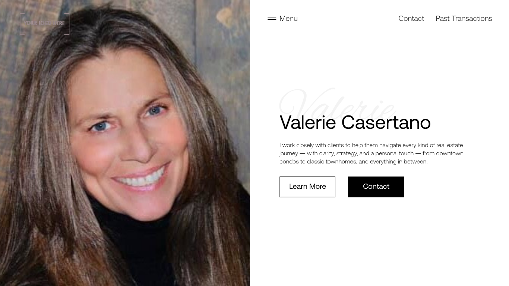Click the phrase "personal touch" in the description
The height and width of the screenshot is (286, 509).
click(x=395, y=153)
